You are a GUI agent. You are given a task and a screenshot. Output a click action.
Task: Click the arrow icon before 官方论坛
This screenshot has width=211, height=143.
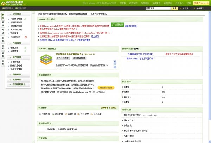[x=181, y=8]
